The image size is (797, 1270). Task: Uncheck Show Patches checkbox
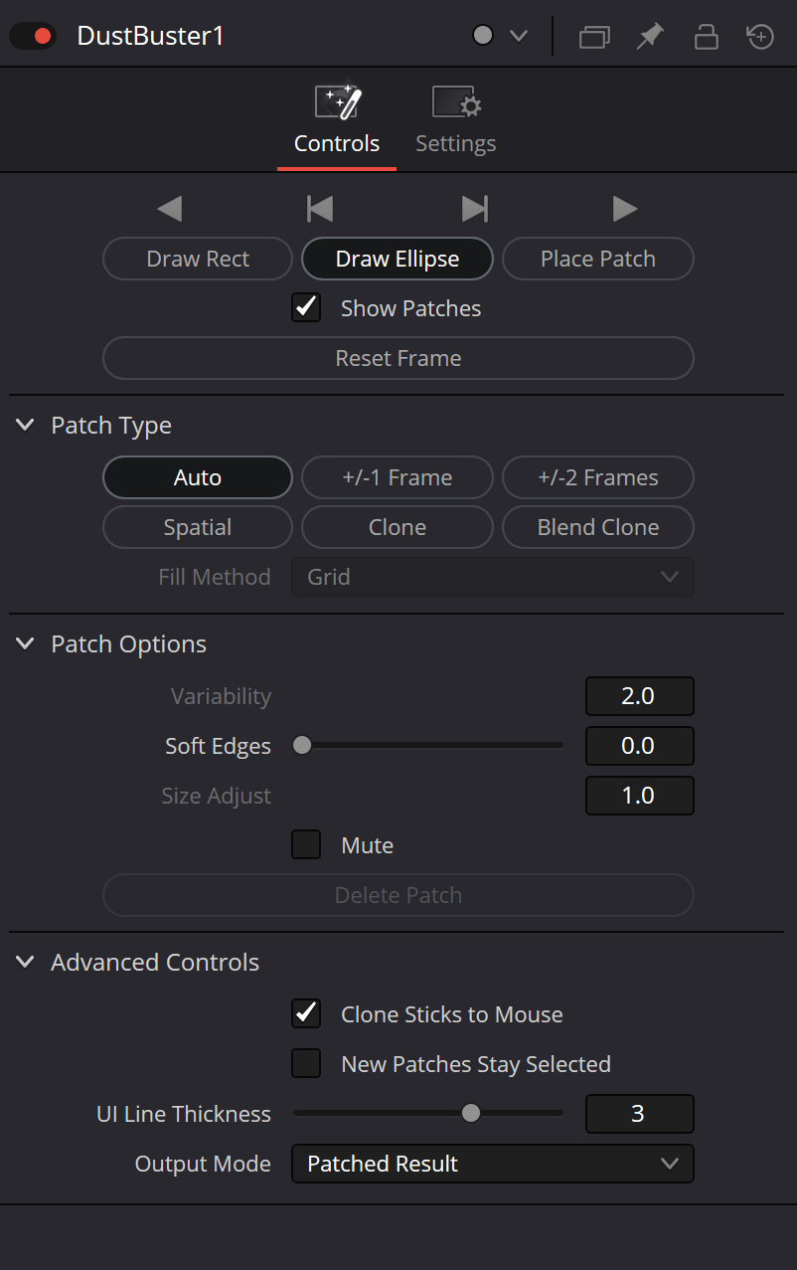point(306,308)
